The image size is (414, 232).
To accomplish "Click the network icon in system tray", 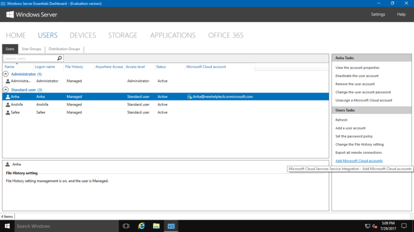I will click(x=367, y=226).
